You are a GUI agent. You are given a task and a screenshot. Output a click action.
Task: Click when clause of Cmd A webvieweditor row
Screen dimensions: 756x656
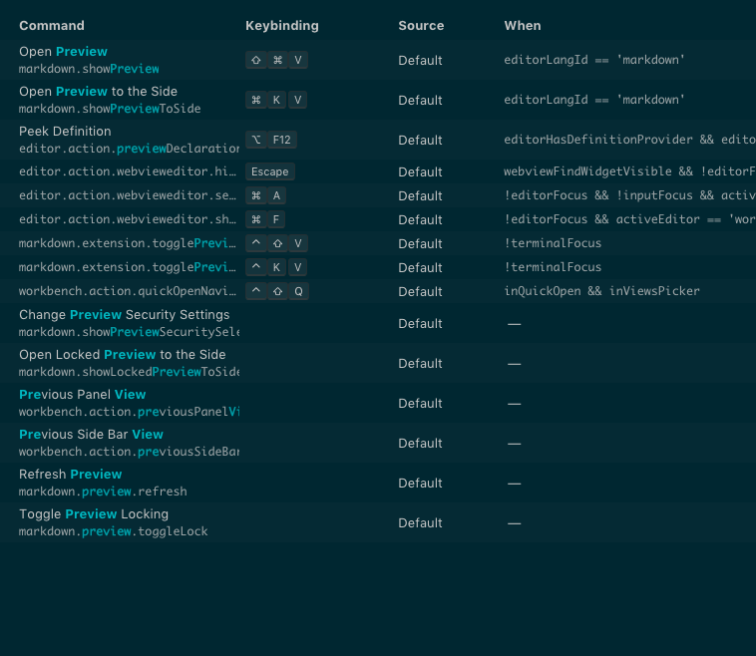629,195
